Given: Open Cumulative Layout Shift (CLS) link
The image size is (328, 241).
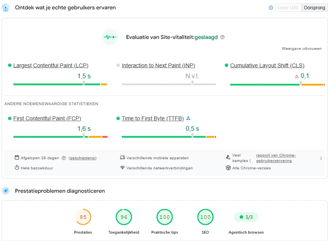Looking at the screenshot, I should [267, 65].
